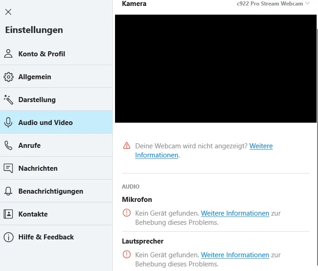Image resolution: width=318 pixels, height=271 pixels.
Task: Click the gear icon beside Allgemein
Action: point(9,77)
